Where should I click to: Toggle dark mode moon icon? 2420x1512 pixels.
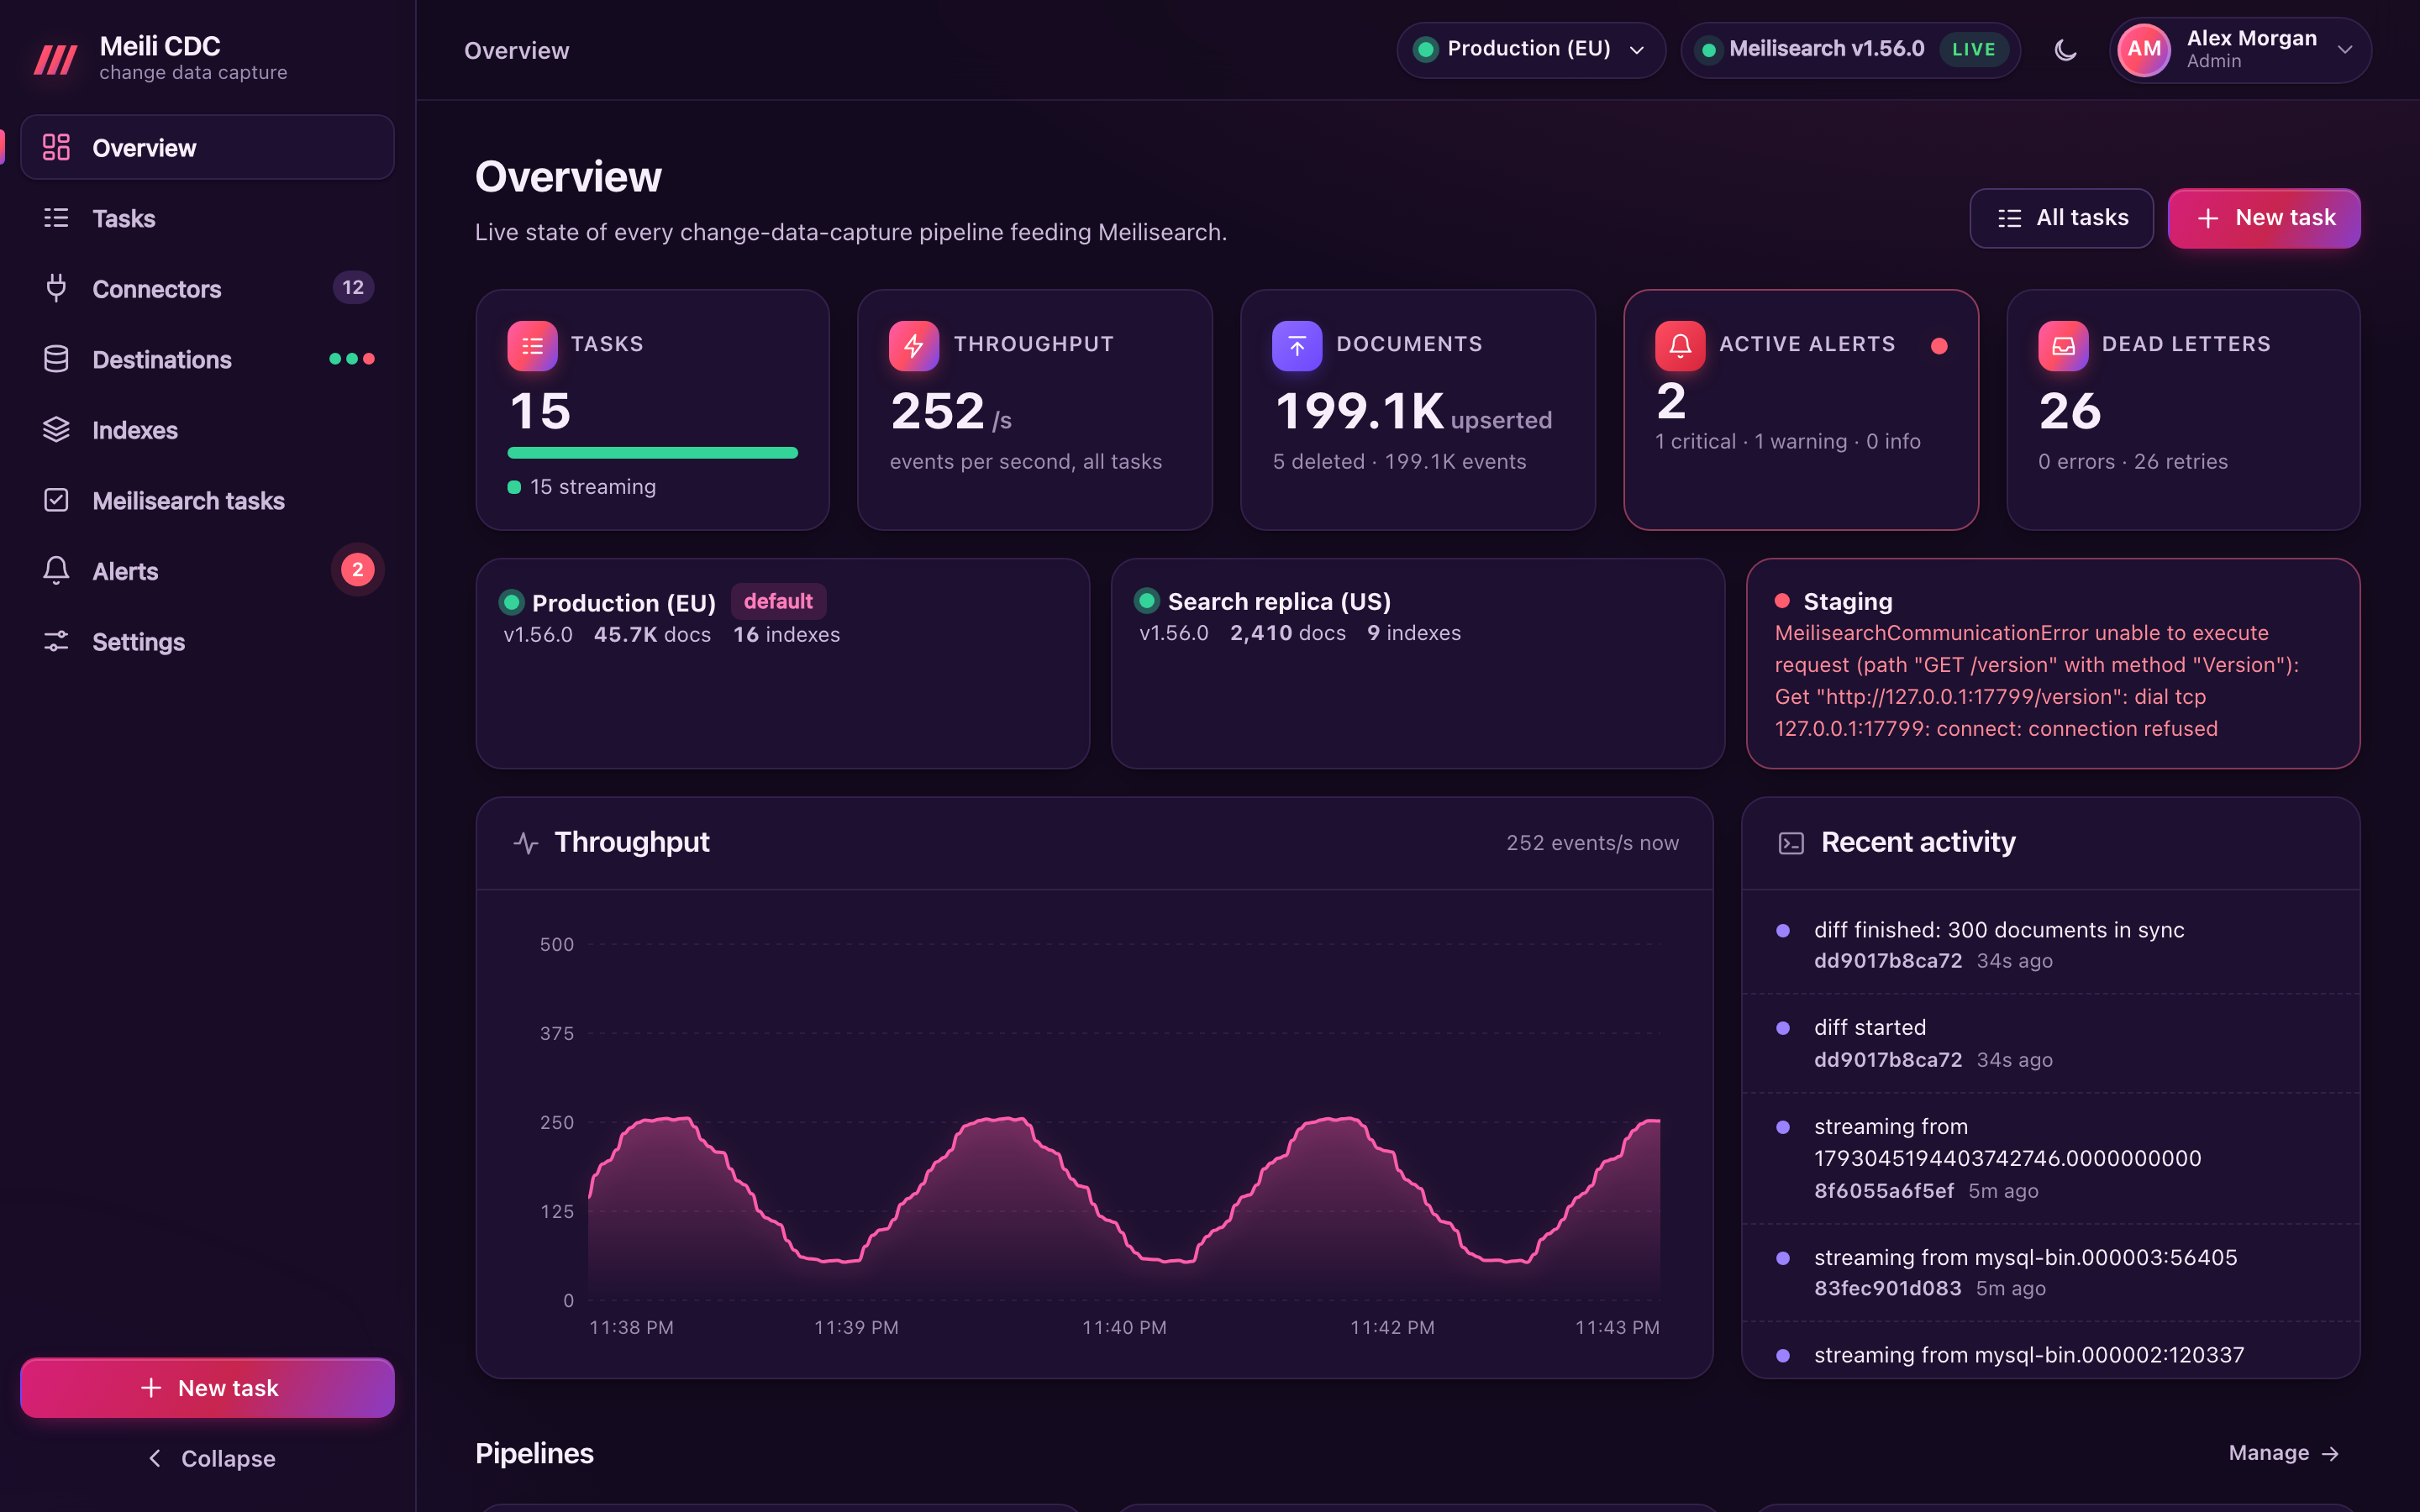coord(2065,50)
